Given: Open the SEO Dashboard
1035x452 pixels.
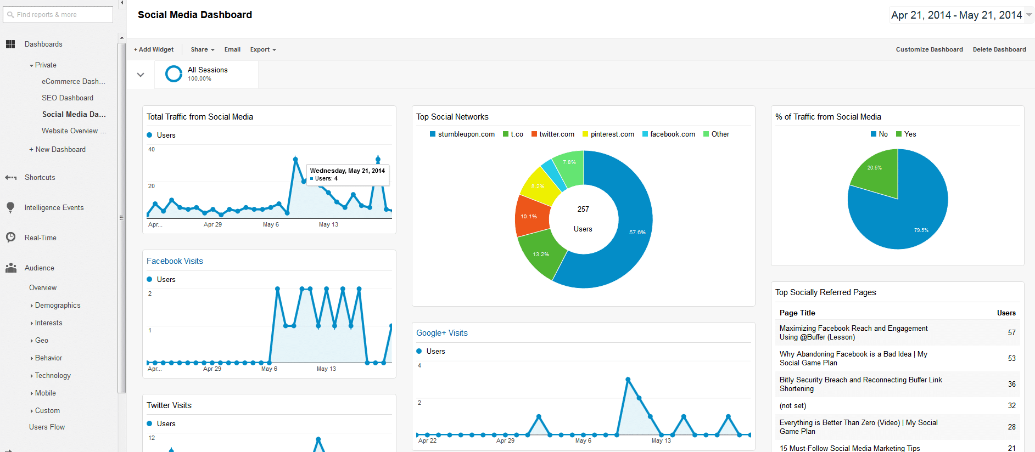Looking at the screenshot, I should coord(68,98).
